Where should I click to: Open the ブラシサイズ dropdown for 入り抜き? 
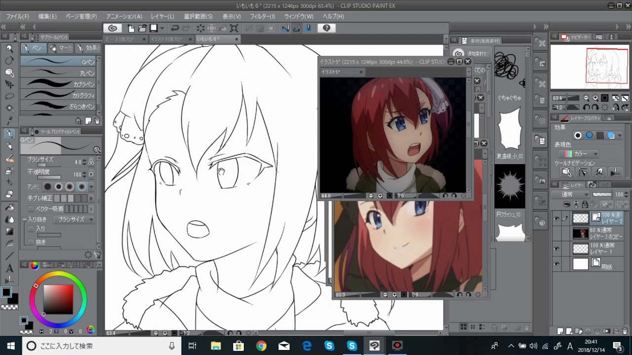click(74, 219)
